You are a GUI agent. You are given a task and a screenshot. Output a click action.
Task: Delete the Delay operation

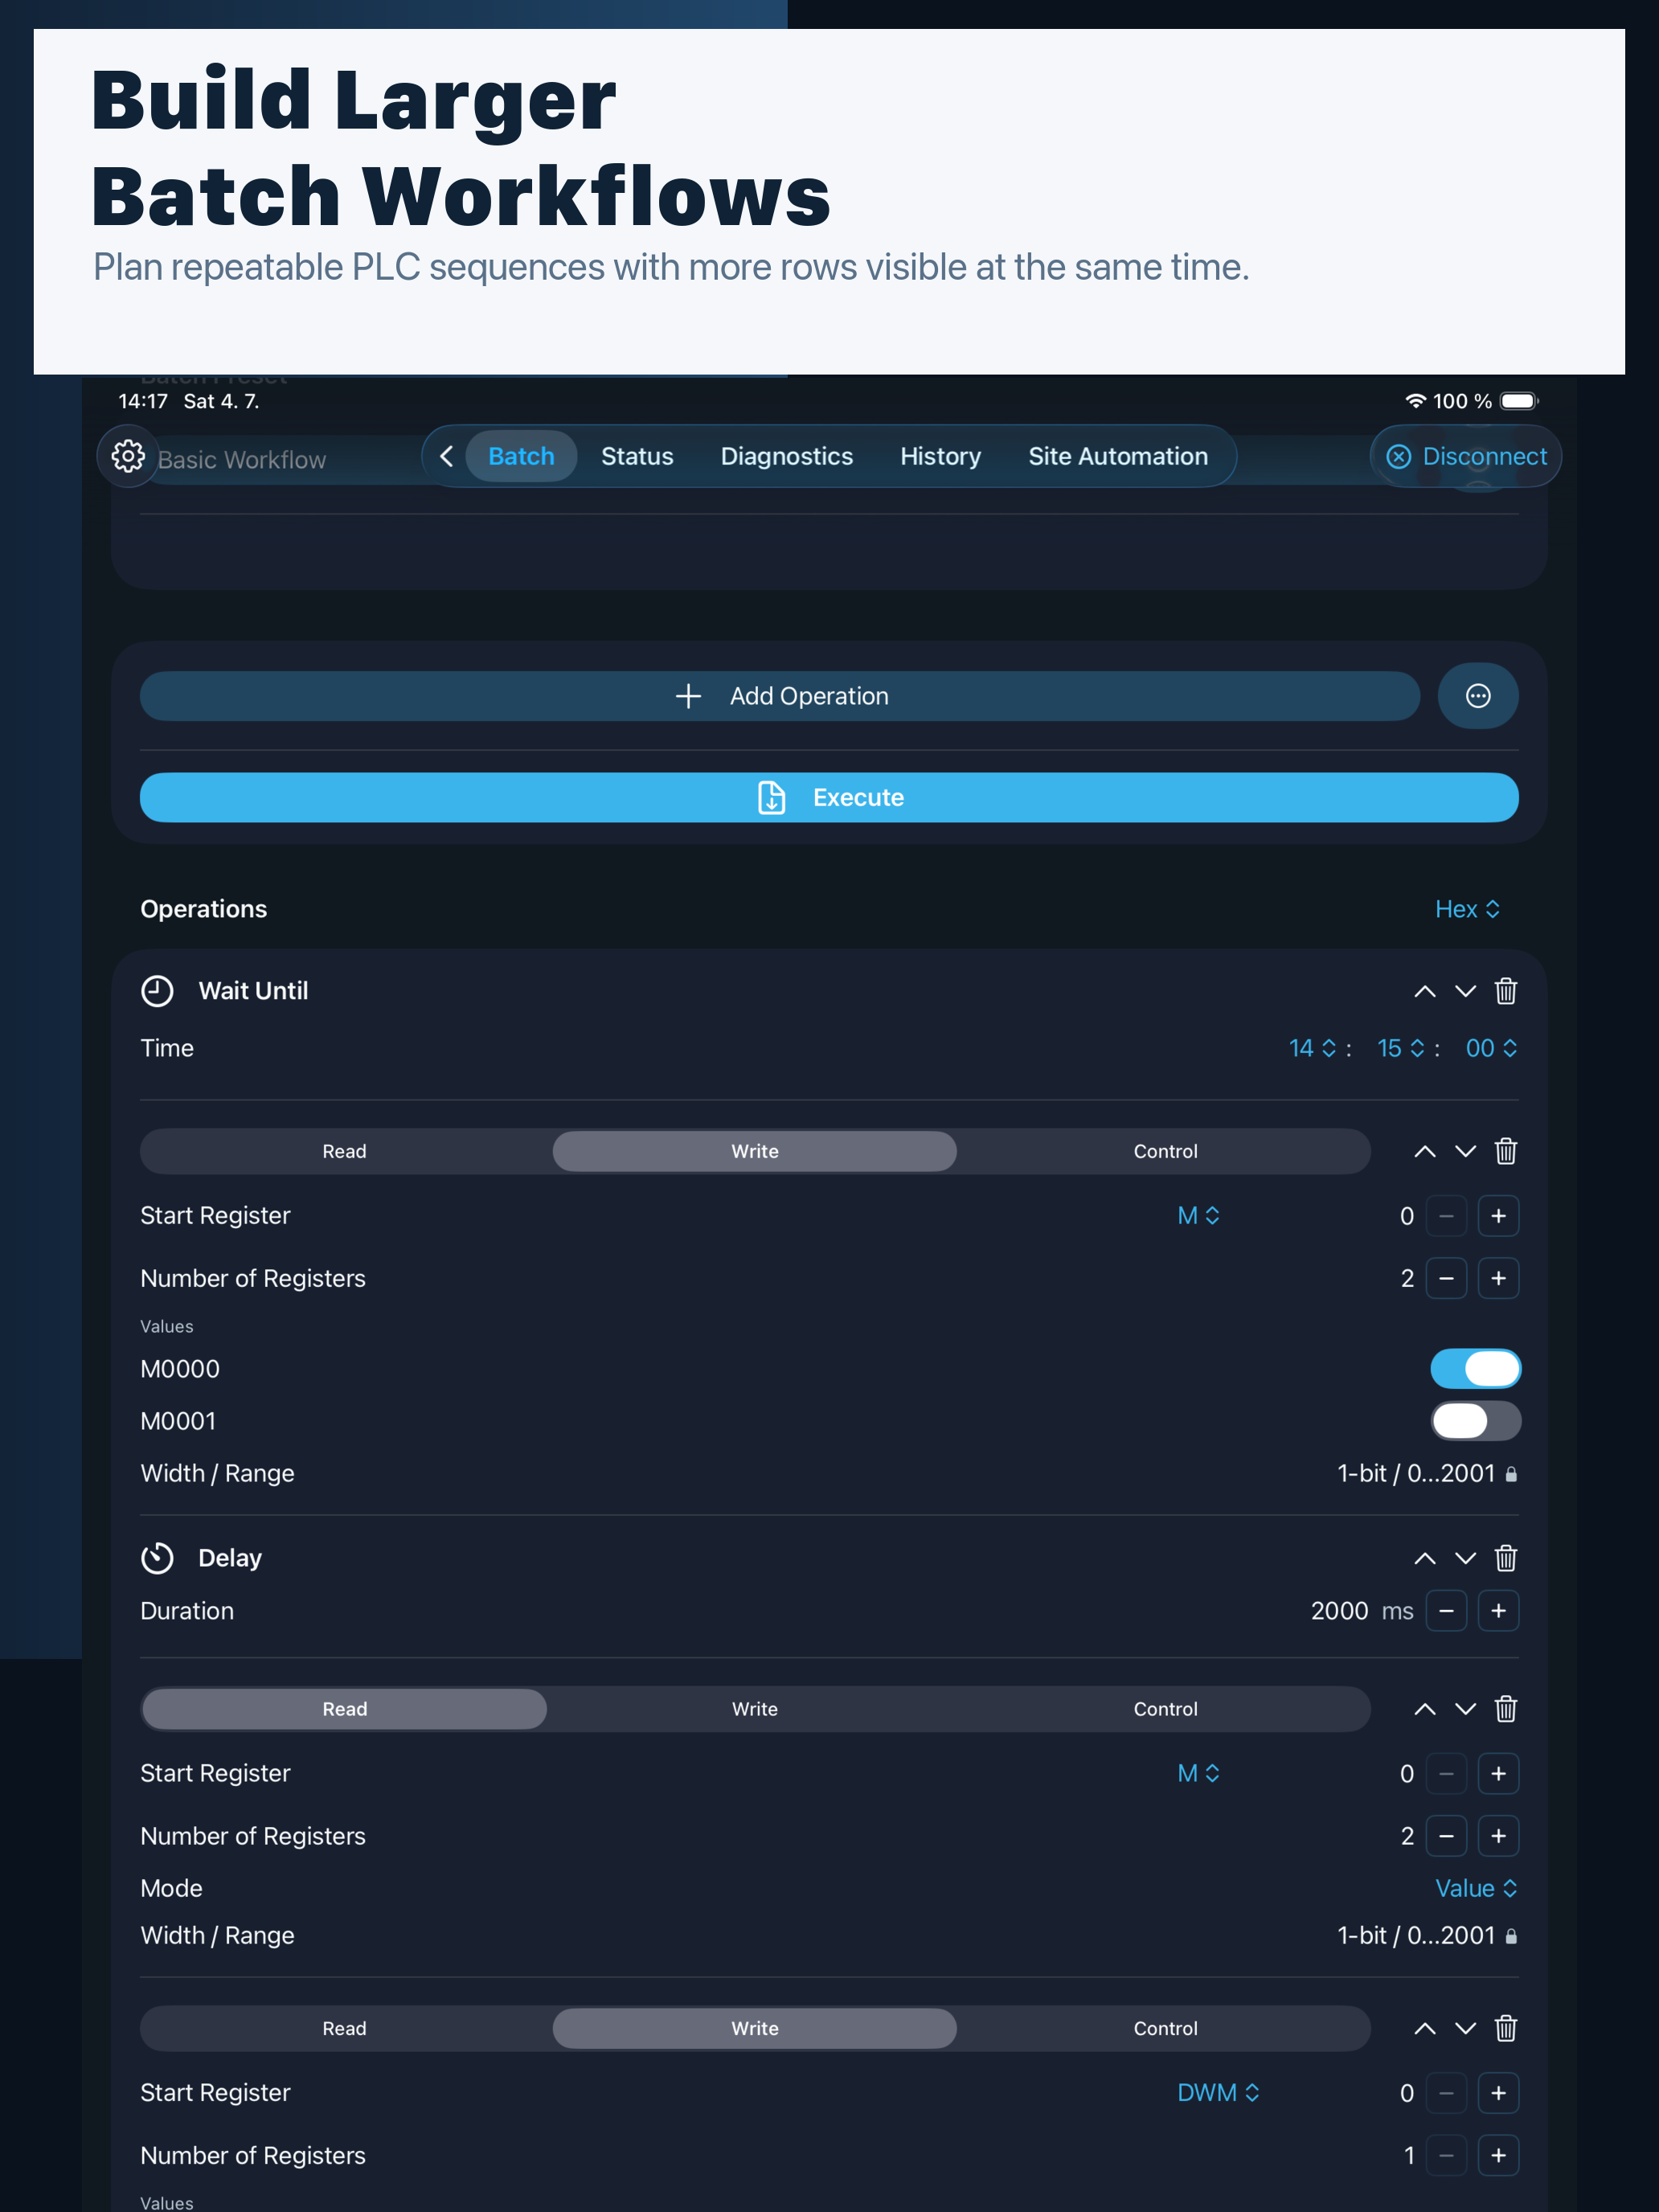[1505, 1558]
